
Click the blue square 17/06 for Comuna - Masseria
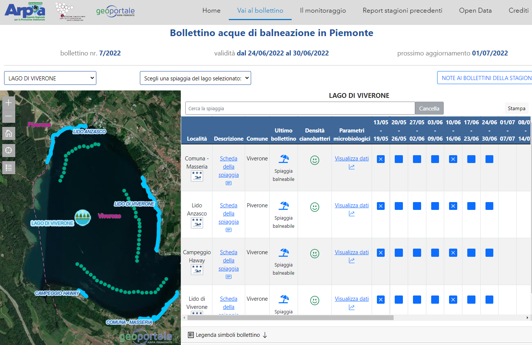coord(471,159)
